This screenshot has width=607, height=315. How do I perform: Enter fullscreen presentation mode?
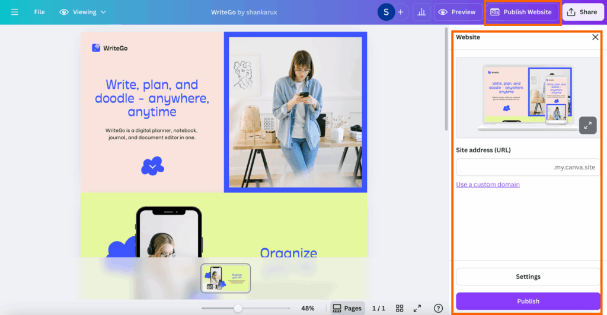417,308
